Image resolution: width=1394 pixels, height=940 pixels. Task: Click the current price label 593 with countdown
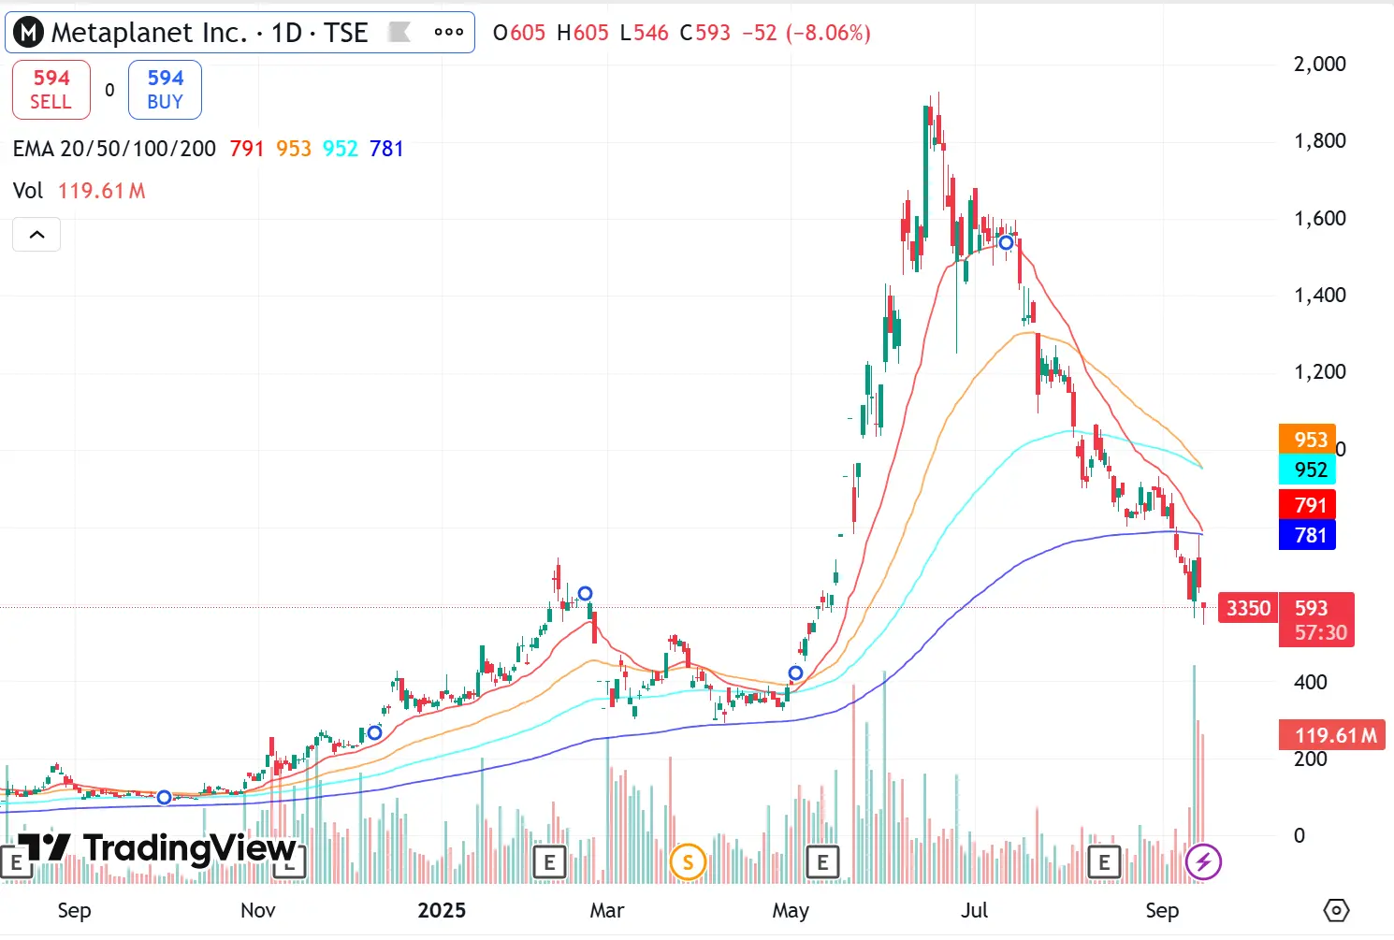(1316, 619)
